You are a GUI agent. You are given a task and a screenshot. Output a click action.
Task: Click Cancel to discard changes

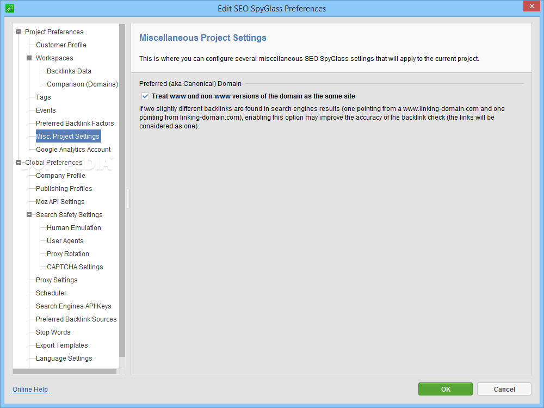click(504, 390)
